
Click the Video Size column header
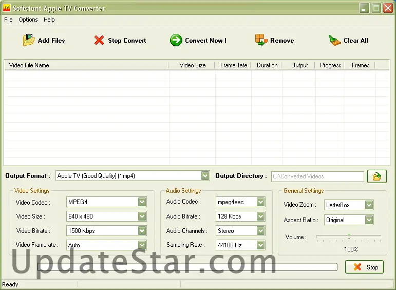[x=192, y=65]
